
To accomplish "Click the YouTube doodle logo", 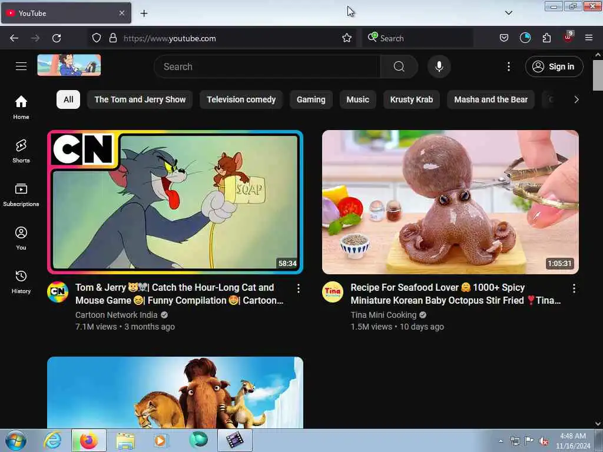I will 69,65.
